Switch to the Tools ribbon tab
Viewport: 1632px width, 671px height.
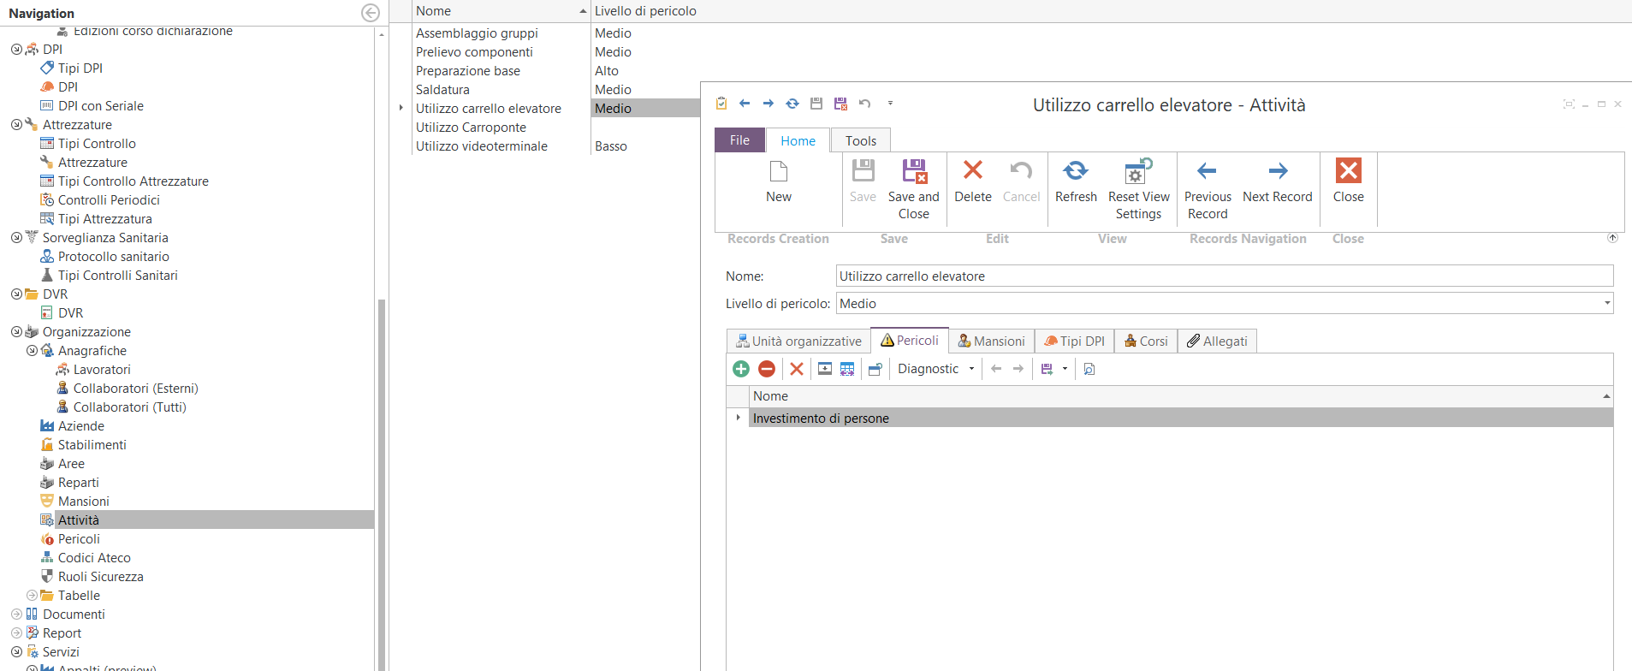click(860, 141)
